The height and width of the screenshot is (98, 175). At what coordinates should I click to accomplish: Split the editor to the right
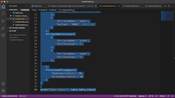pyautogui.click(x=169, y=6)
